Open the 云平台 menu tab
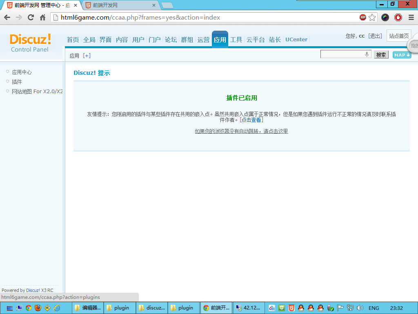418x314 pixels. pyautogui.click(x=256, y=40)
